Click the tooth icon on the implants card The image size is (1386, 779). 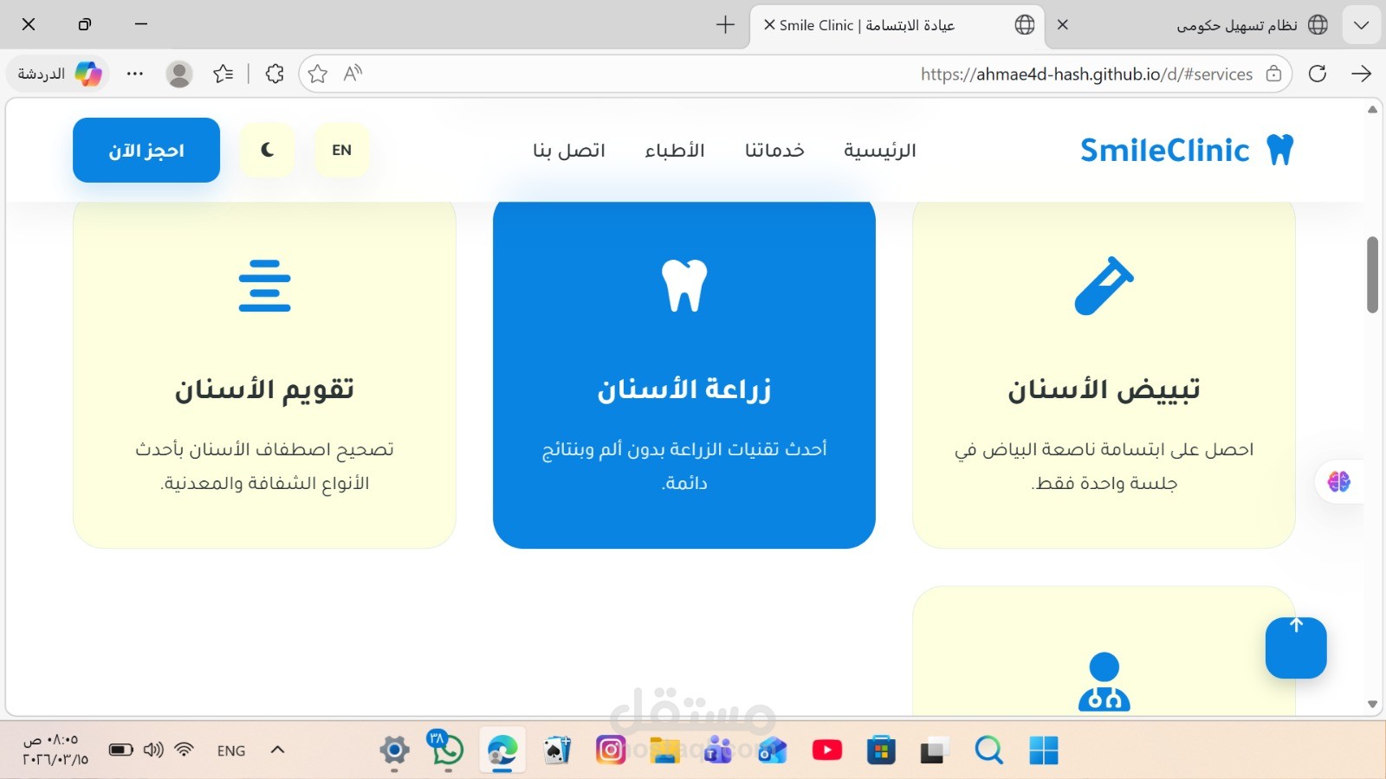point(684,286)
